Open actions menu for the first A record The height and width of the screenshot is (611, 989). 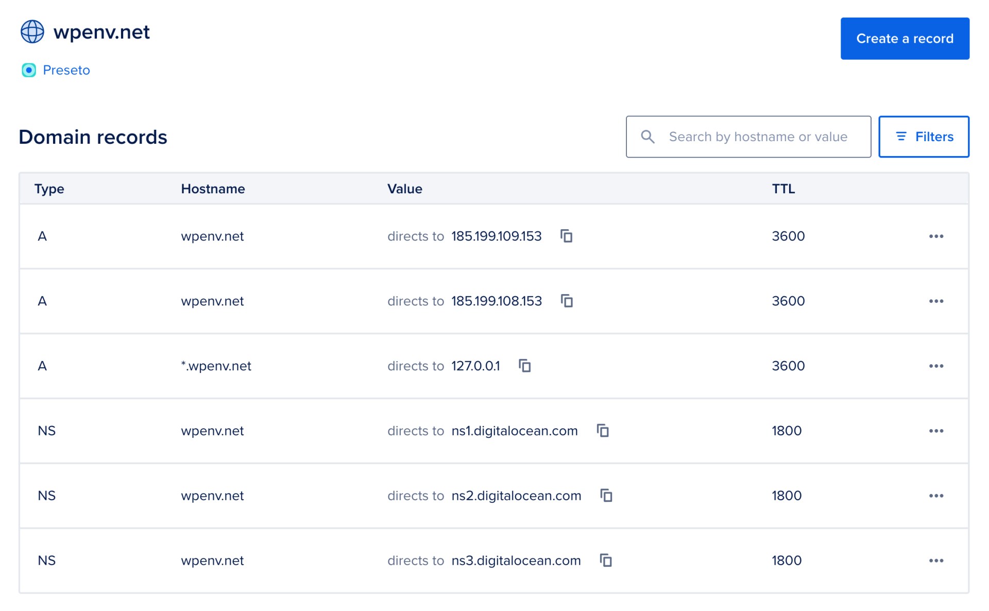click(x=936, y=236)
